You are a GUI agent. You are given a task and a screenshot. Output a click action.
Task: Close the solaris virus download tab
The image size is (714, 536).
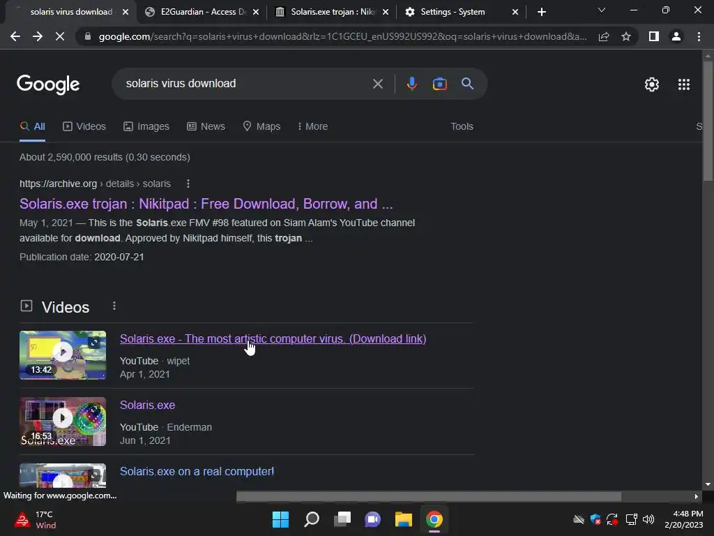click(x=126, y=12)
